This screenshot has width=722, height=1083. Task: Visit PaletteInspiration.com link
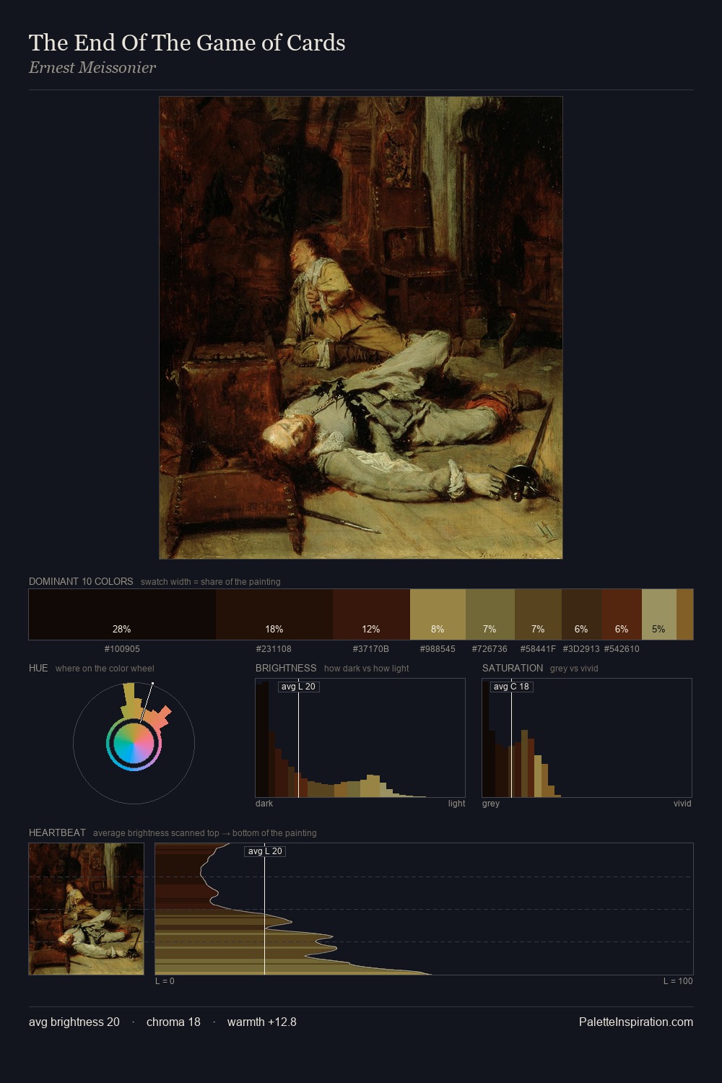[x=636, y=1022]
